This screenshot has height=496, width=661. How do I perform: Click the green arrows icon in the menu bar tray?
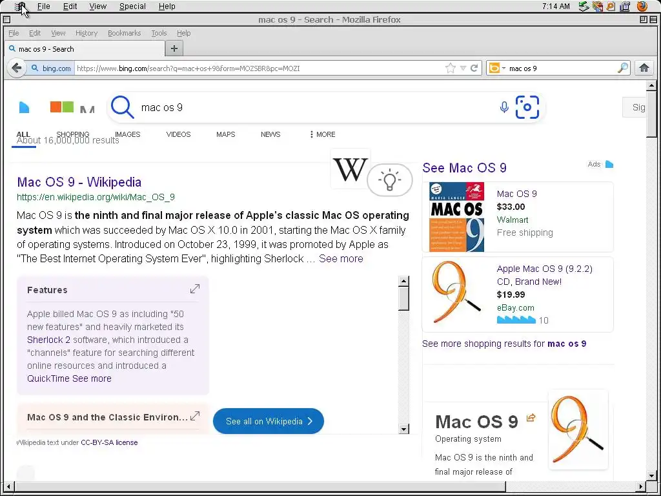click(584, 6)
